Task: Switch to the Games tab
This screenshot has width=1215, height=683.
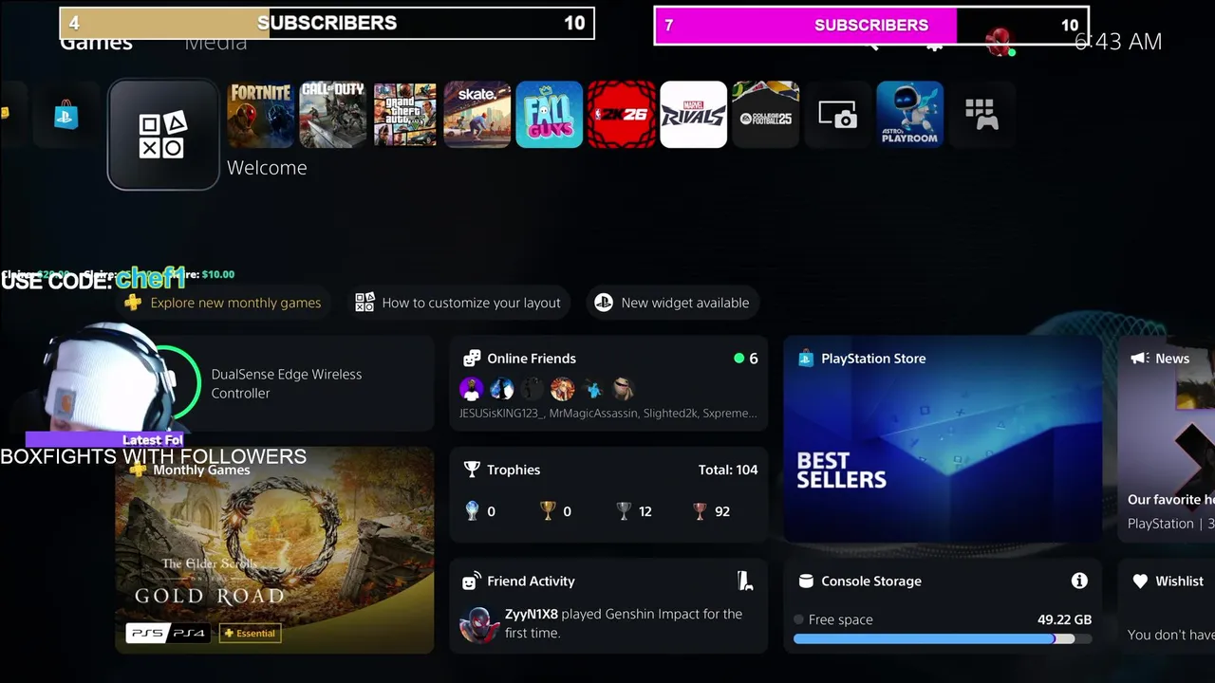Action: [96, 43]
